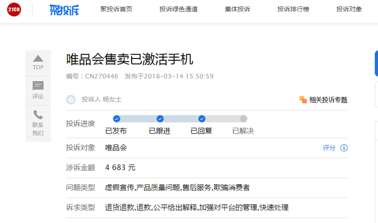378x223 pixels.
Task: Click demand type text 退货退款,退款
Action: pos(128,207)
